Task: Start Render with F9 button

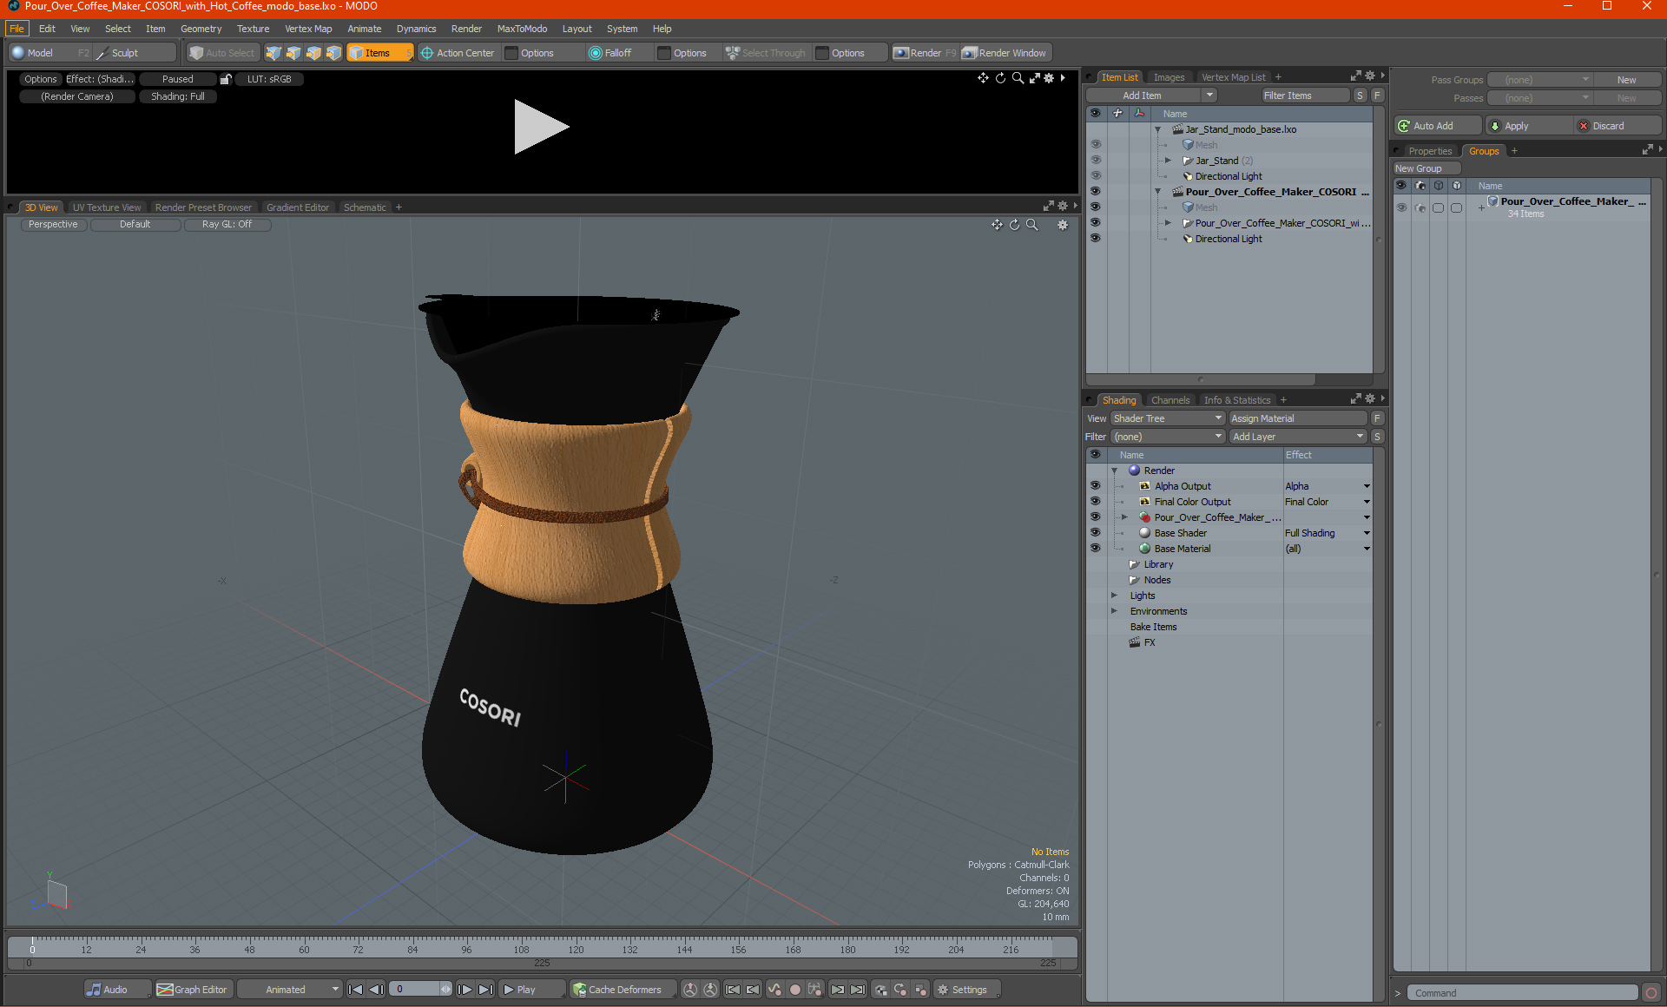Action: point(925,53)
